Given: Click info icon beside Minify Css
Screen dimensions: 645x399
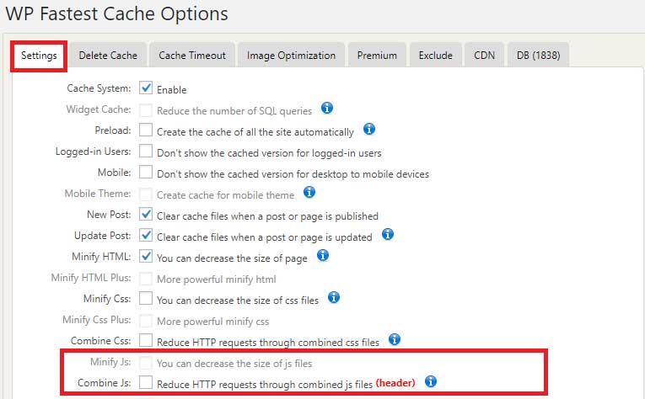Looking at the screenshot, I should tap(333, 297).
